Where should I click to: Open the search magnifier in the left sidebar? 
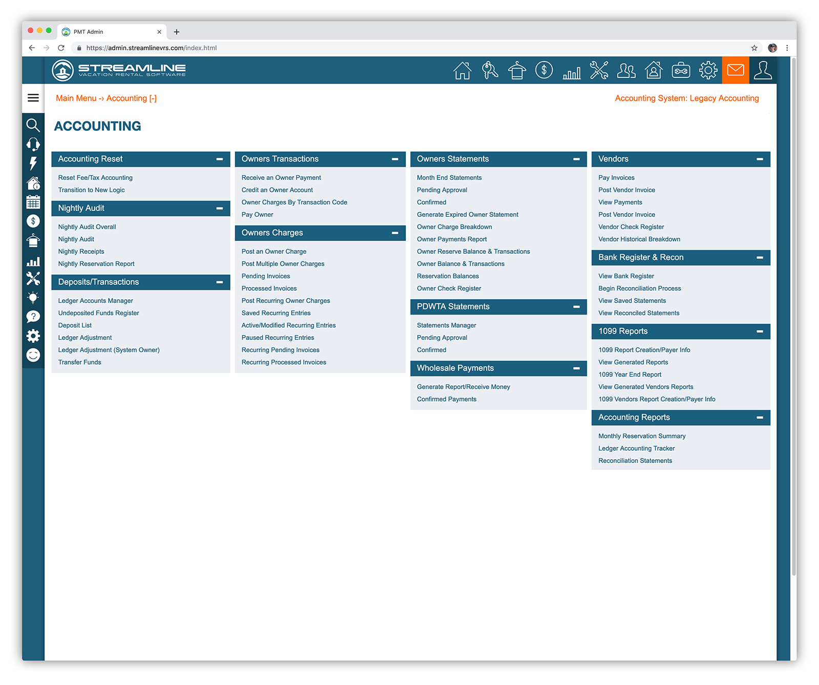pos(33,125)
